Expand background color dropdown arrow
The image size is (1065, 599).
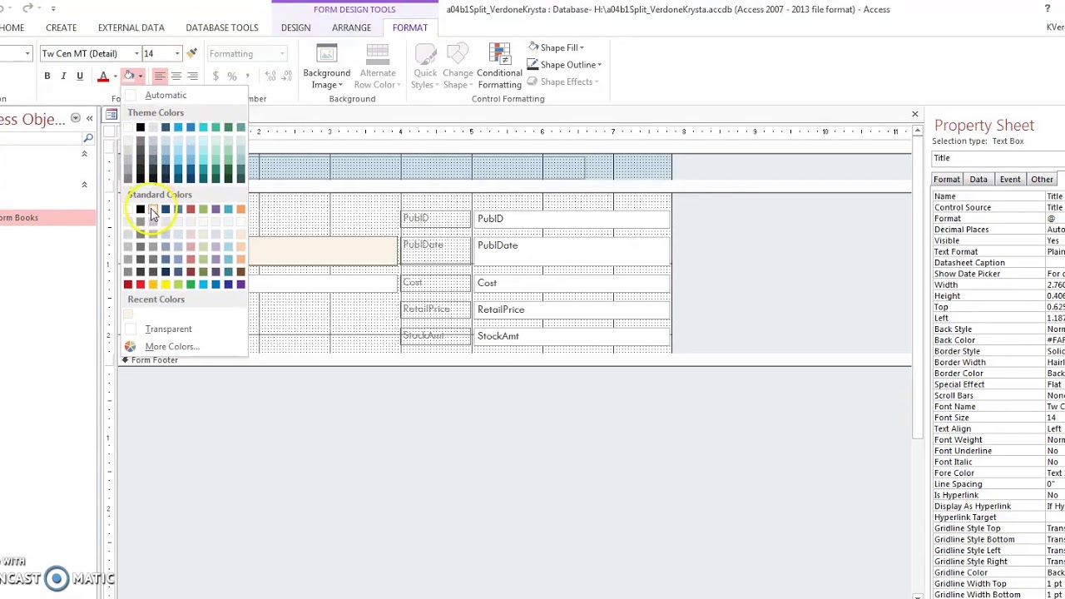141,77
